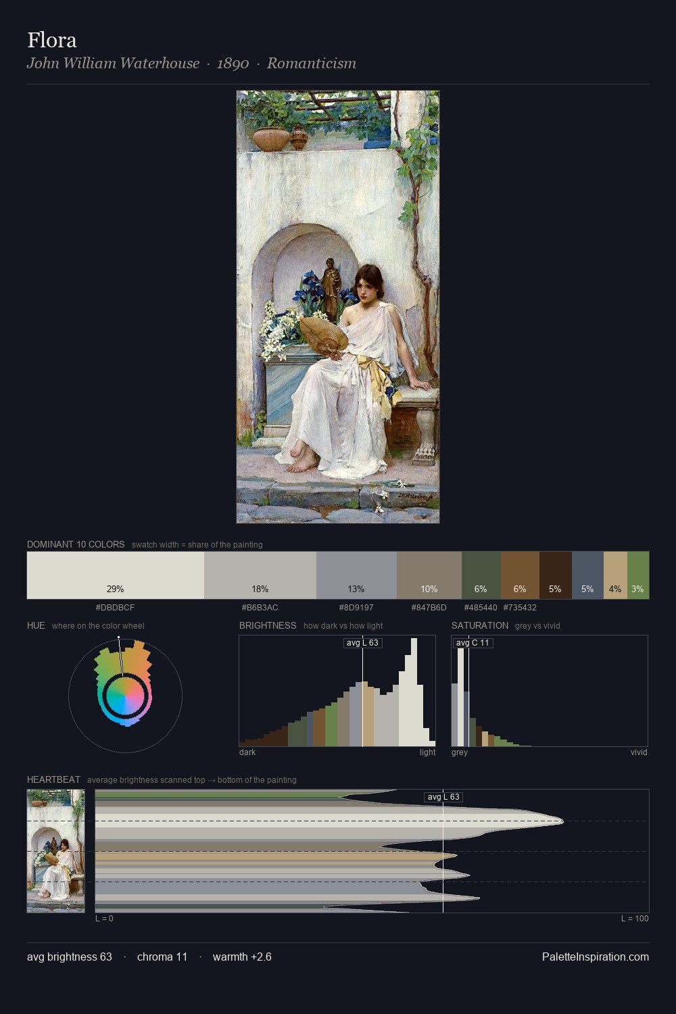Click the small heartbeat painting thumbnail
This screenshot has width=676, height=1014.
pos(55,851)
